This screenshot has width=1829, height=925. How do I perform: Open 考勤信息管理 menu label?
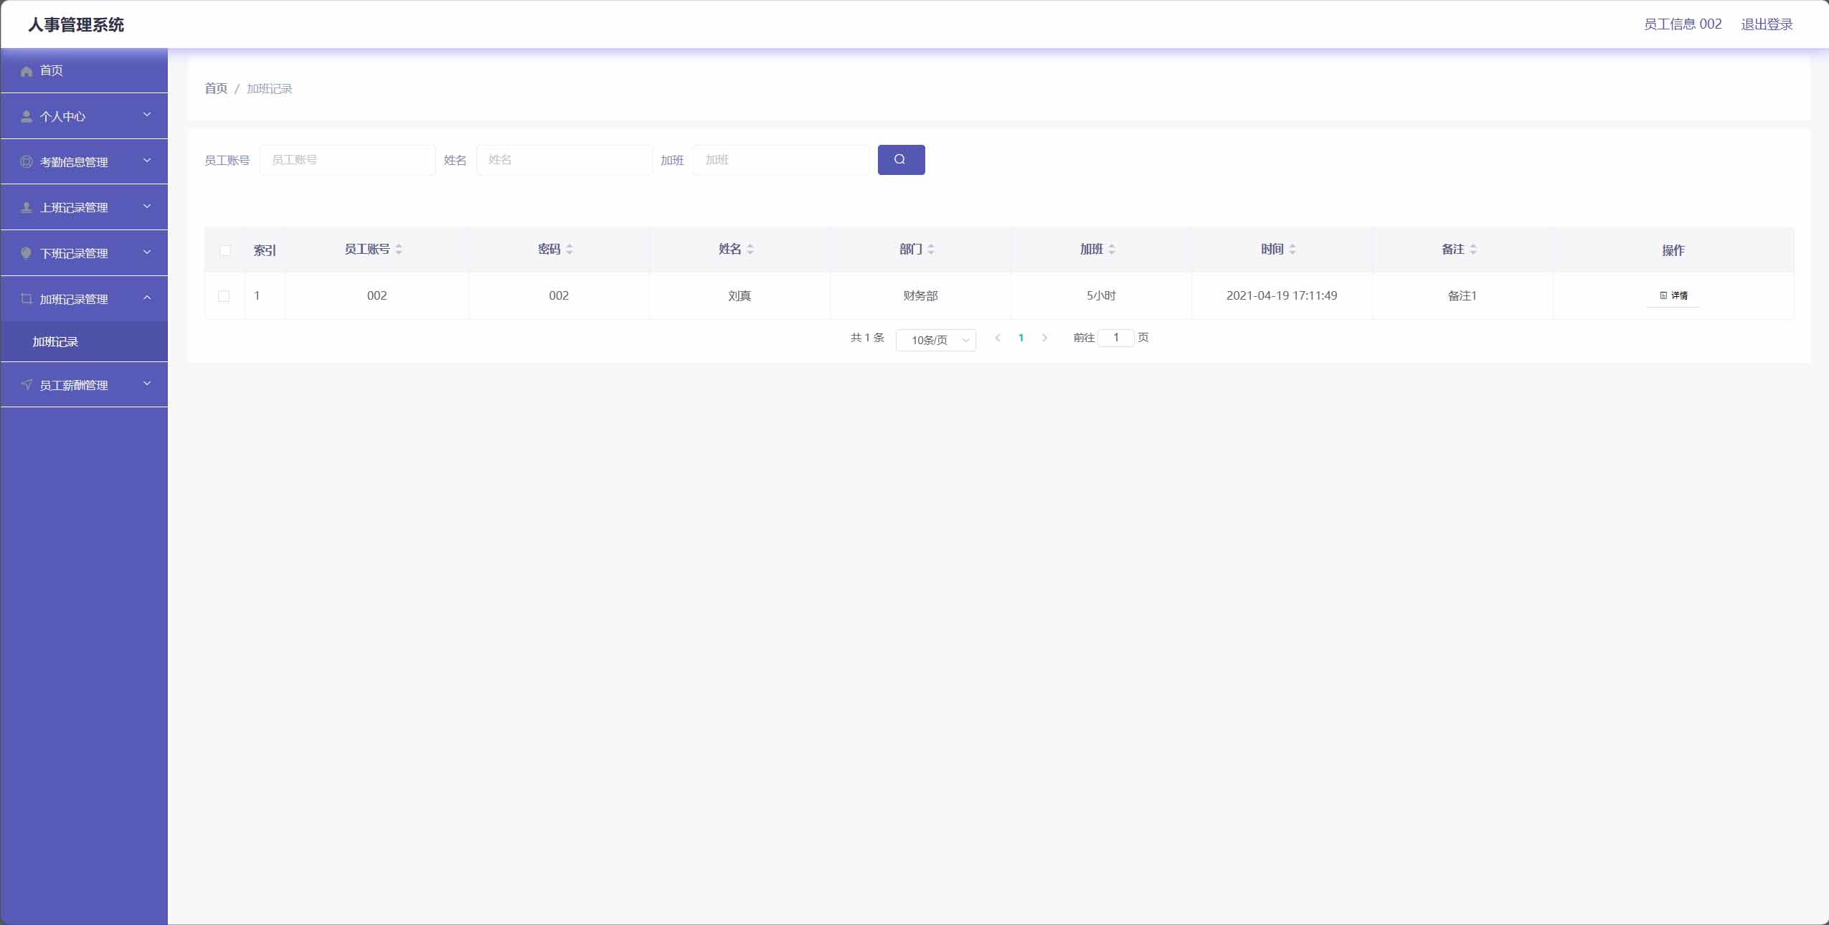point(74,162)
